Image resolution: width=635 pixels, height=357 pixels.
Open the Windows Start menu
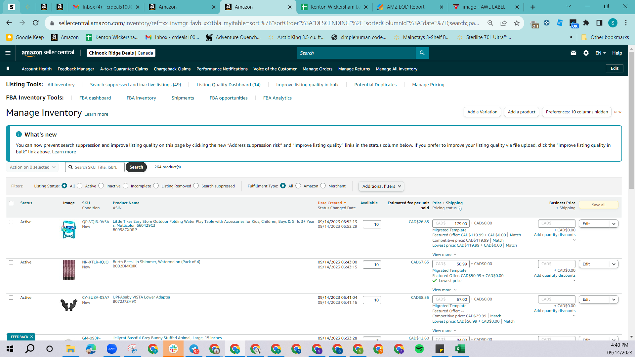coord(10,349)
